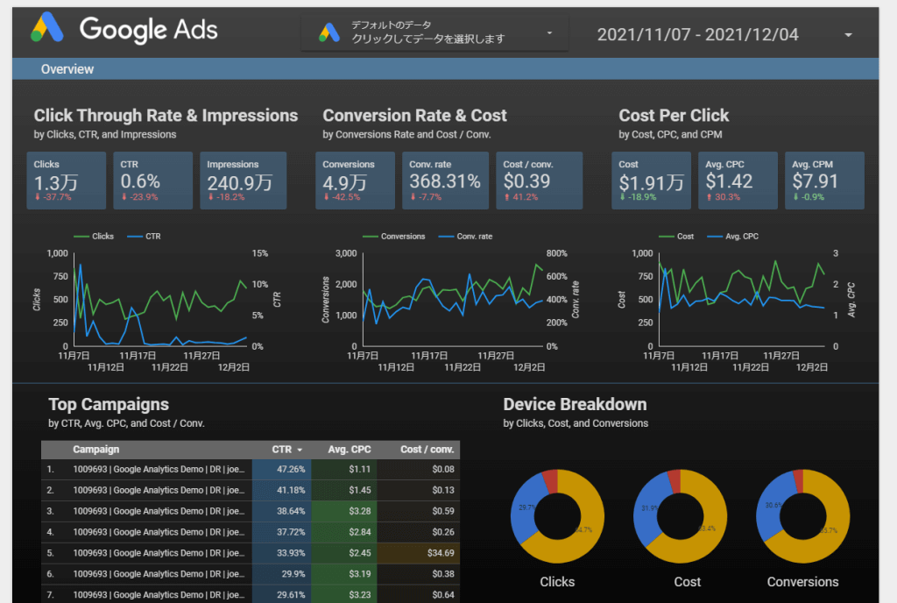Open the default data source dropdown
Screen dimensions: 897x603
tap(434, 33)
